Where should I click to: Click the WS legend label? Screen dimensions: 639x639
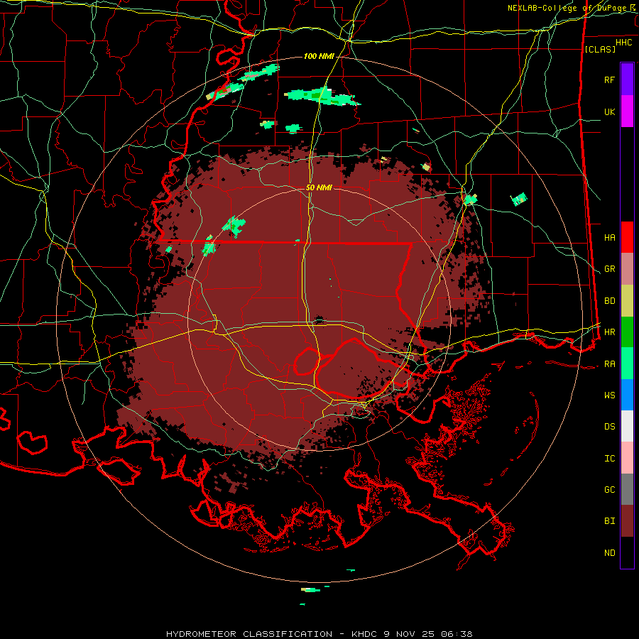coord(609,395)
